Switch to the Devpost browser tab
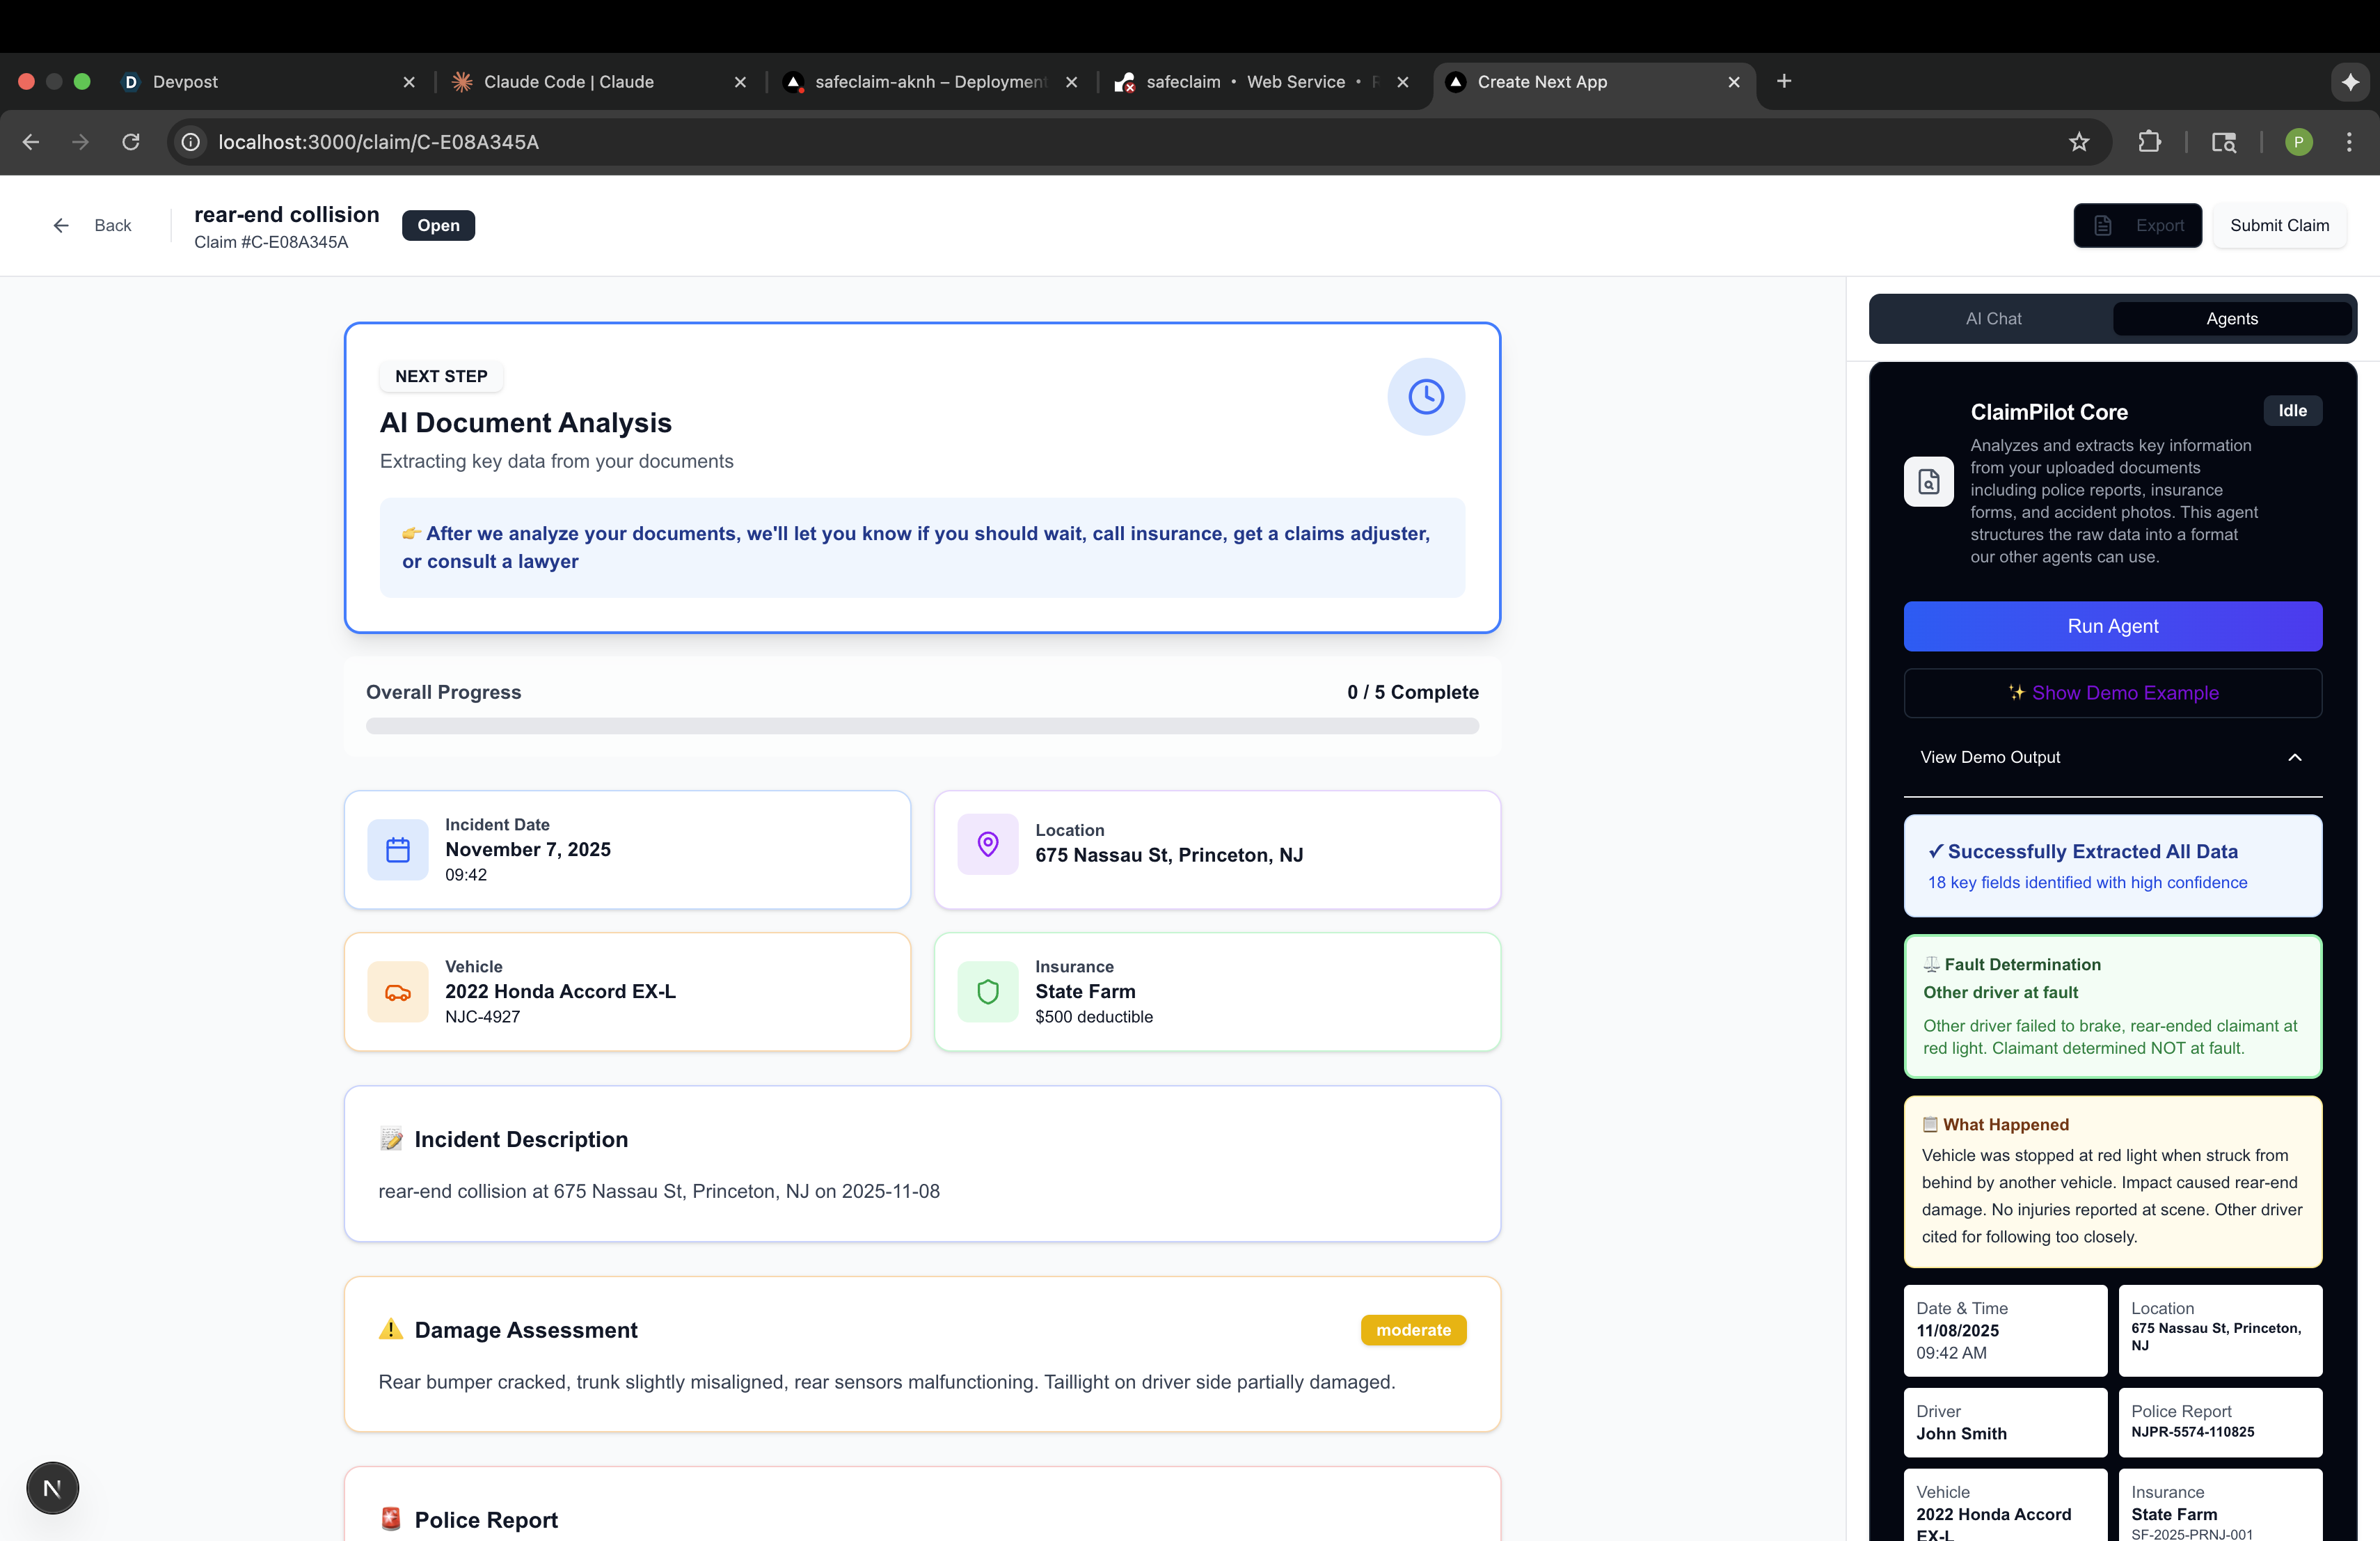The height and width of the screenshot is (1541, 2380). (x=185, y=82)
